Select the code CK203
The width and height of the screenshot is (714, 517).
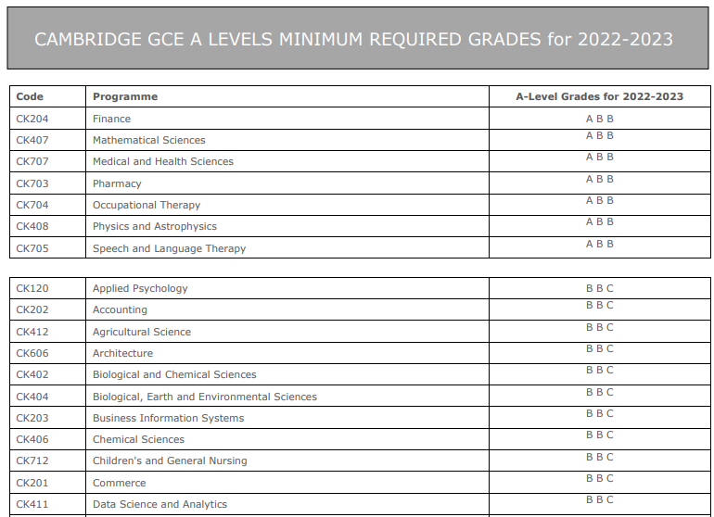32,418
